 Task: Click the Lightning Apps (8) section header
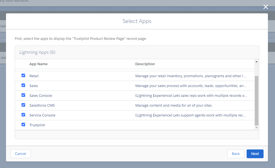point(37,52)
